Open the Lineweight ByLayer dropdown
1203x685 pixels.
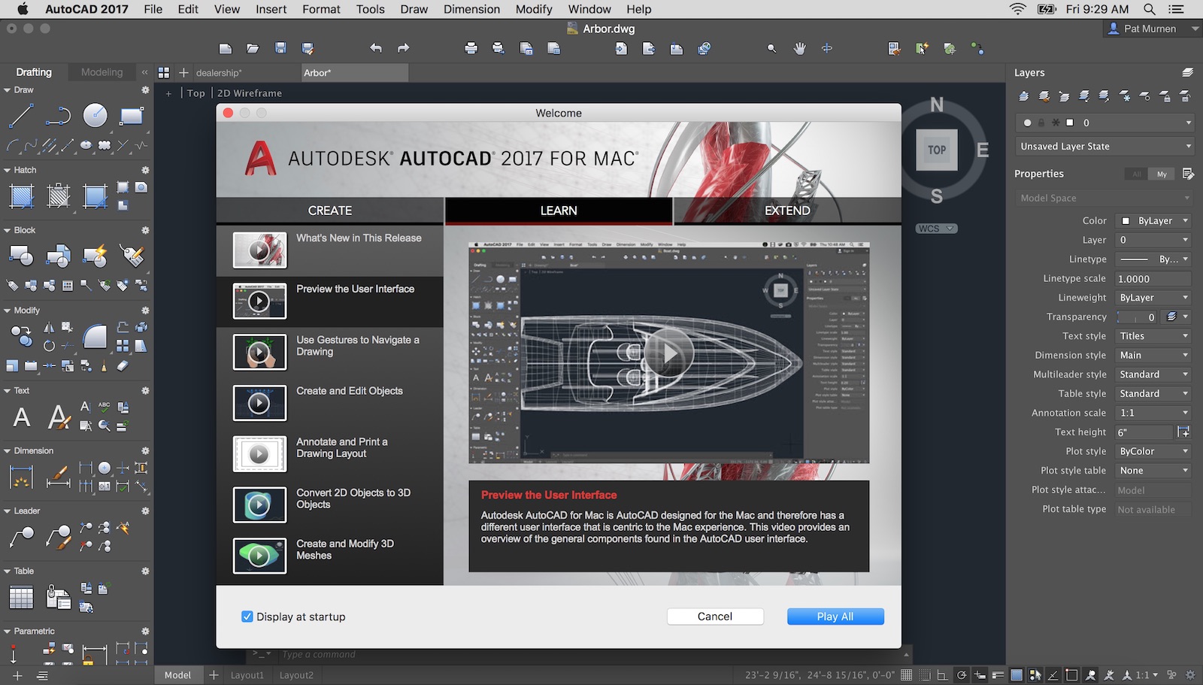pos(1153,298)
